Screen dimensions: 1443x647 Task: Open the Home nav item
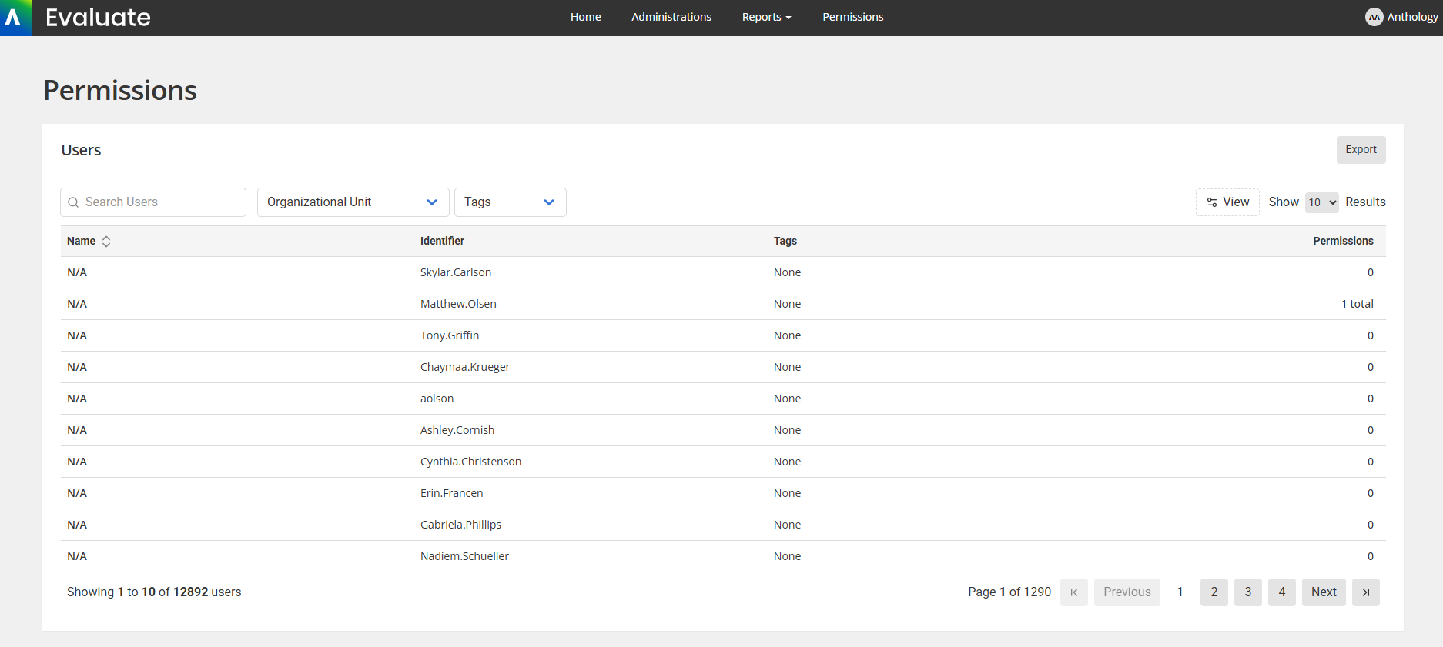click(585, 17)
